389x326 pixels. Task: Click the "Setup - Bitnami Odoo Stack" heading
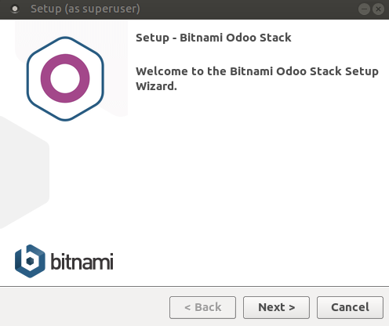pyautogui.click(x=213, y=38)
